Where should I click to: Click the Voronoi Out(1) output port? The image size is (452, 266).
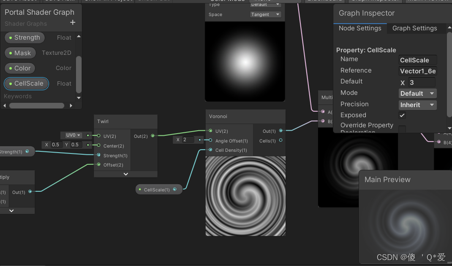click(281, 131)
